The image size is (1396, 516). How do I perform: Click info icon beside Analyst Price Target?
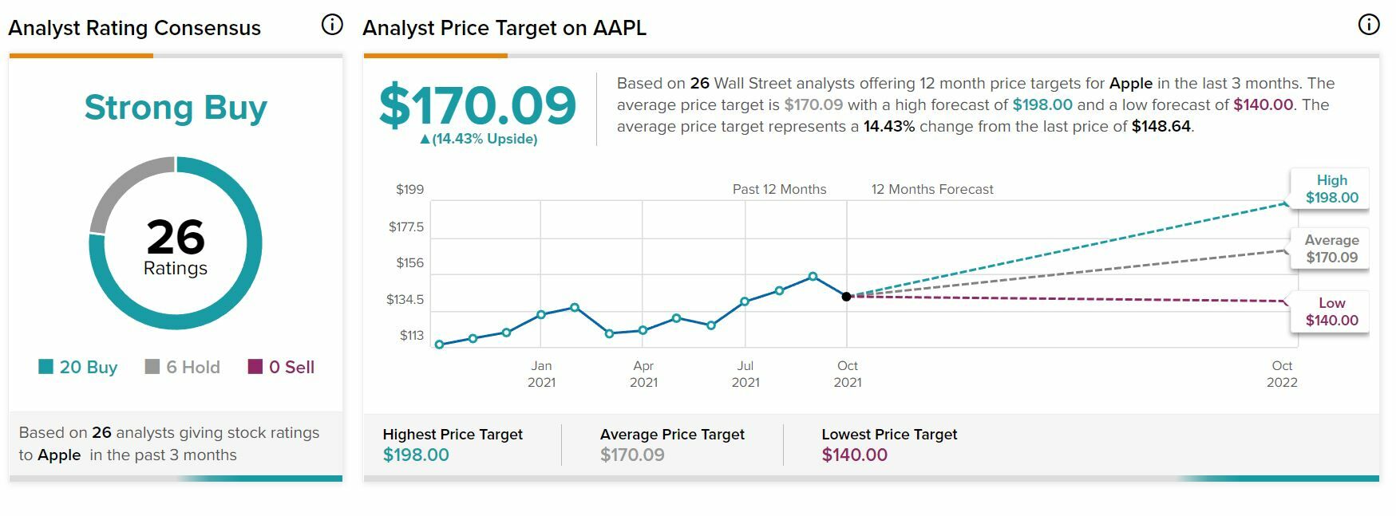coord(1368,25)
